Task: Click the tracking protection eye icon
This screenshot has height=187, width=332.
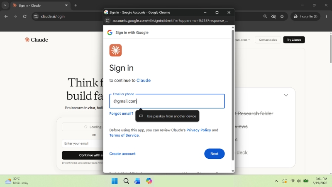Action: click(273, 16)
